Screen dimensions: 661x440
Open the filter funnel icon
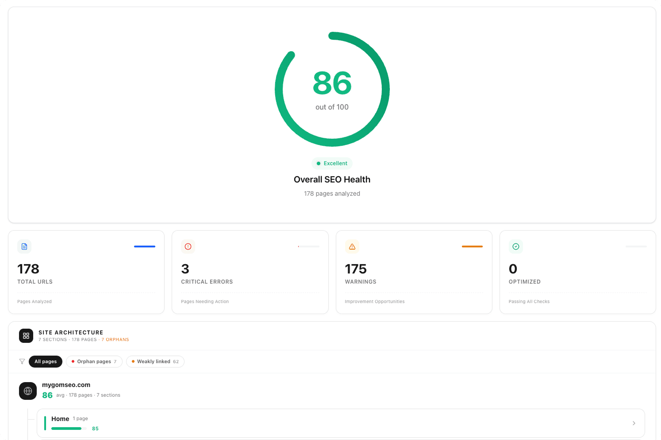click(x=22, y=361)
